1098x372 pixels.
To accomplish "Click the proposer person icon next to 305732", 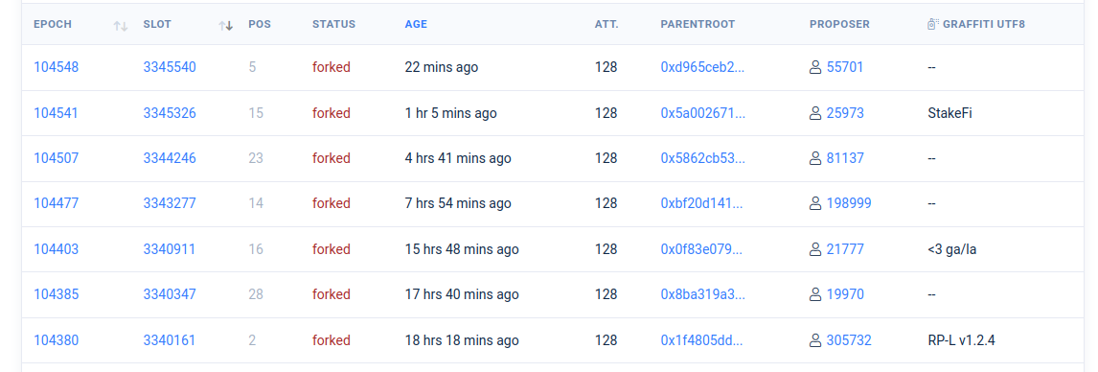I will coord(815,340).
